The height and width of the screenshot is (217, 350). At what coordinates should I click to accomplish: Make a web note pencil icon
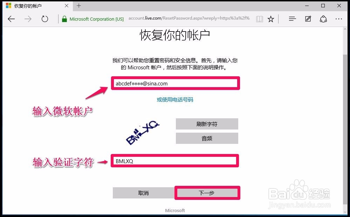pyautogui.click(x=308, y=19)
